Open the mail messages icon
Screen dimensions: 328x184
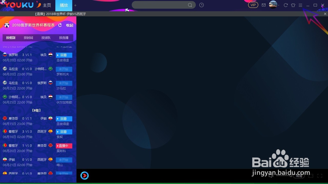coord(264,5)
